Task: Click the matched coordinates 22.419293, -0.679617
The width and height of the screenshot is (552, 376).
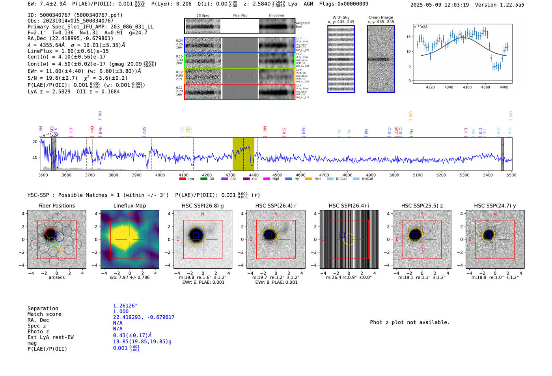Action: click(144, 317)
